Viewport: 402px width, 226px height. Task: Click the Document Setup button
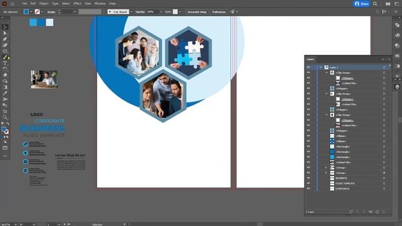(x=197, y=12)
